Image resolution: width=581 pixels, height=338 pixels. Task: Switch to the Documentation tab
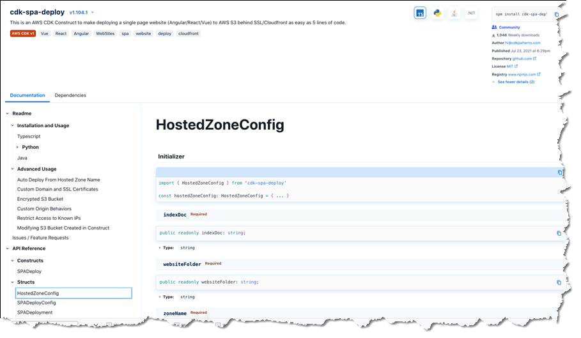point(27,95)
